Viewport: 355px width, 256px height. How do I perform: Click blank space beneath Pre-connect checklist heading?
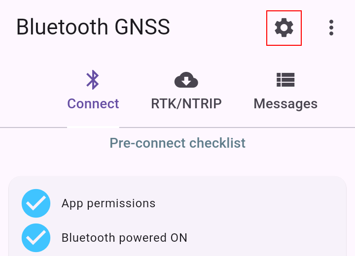177,163
